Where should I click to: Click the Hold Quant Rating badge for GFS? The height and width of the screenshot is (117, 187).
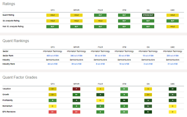(x=53, y=15)
